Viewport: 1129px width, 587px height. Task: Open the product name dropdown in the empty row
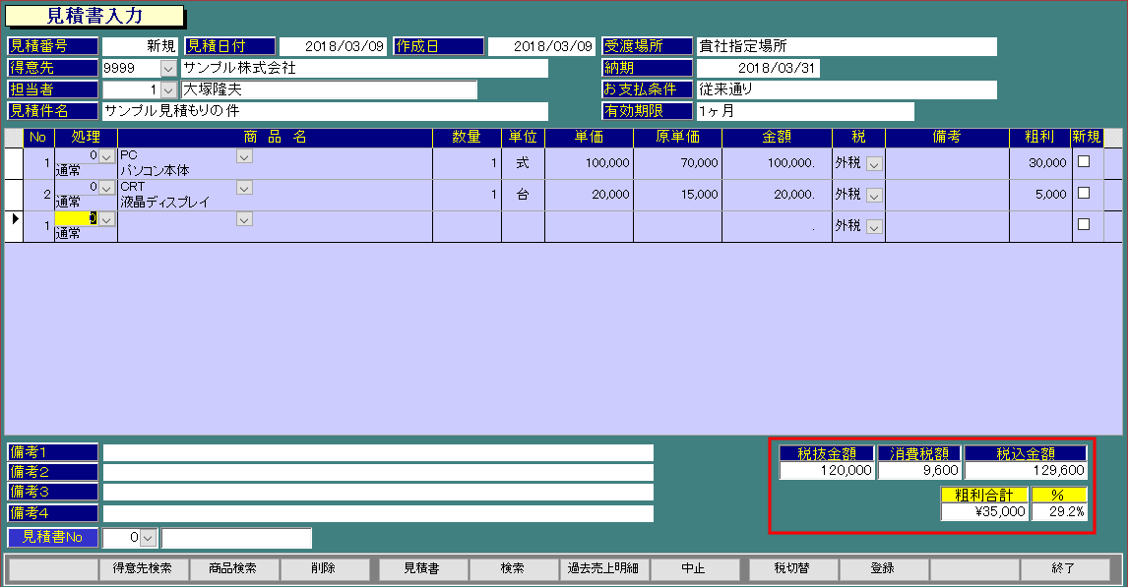tap(244, 219)
